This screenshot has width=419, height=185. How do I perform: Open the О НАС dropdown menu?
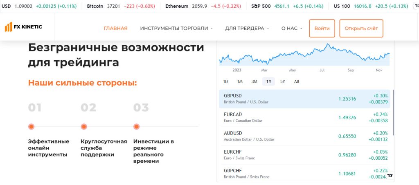(291, 28)
